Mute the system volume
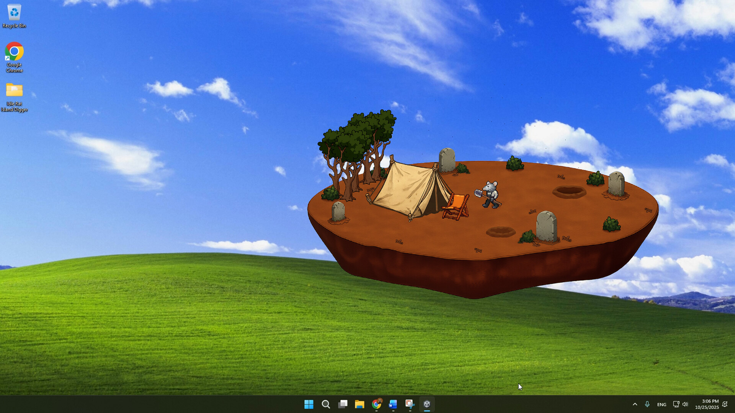This screenshot has width=735, height=413. [x=685, y=404]
